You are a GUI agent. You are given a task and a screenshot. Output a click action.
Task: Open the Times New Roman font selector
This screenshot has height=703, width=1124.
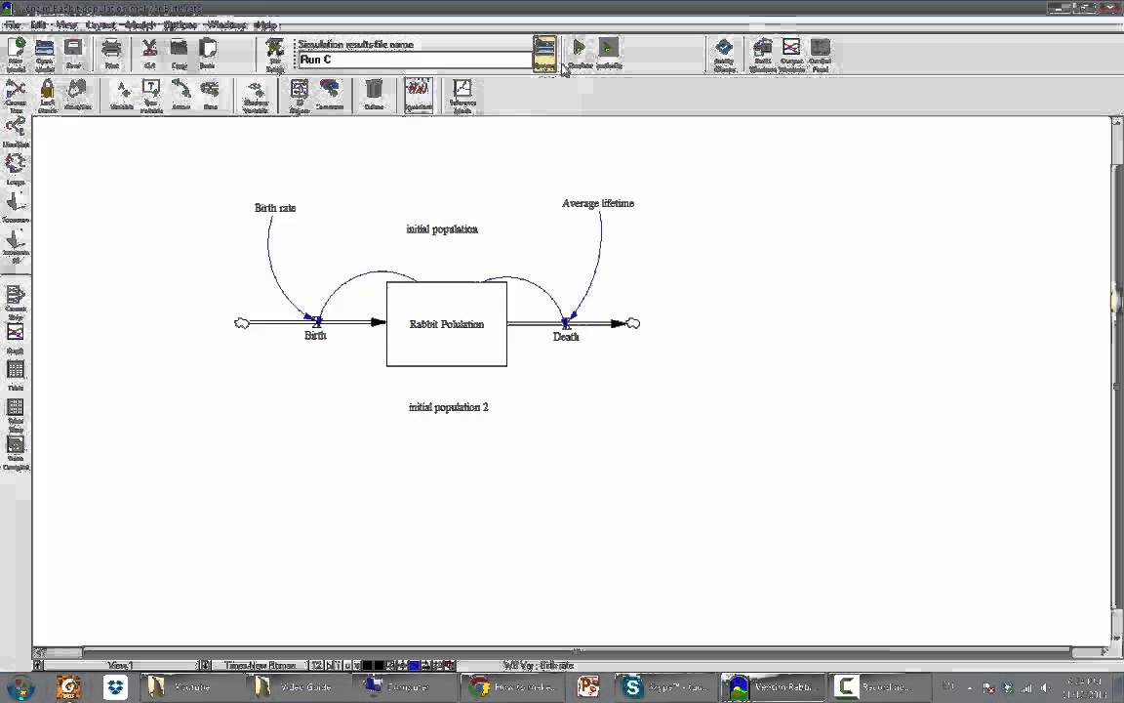tap(260, 666)
